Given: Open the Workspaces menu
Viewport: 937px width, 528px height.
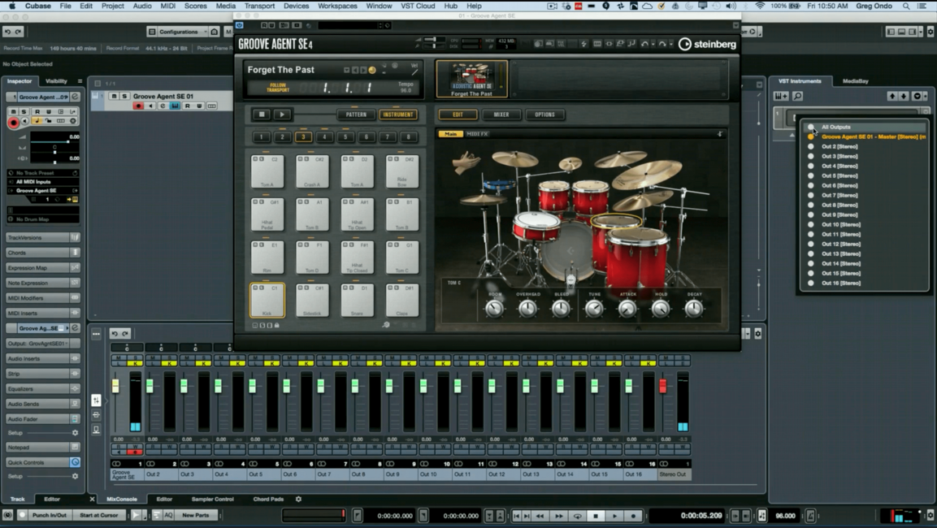Looking at the screenshot, I should (x=337, y=6).
